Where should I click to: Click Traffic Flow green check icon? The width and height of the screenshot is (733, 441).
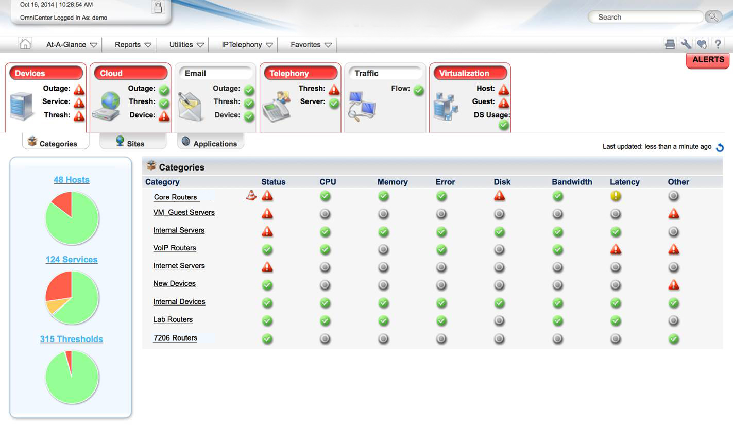tap(419, 90)
